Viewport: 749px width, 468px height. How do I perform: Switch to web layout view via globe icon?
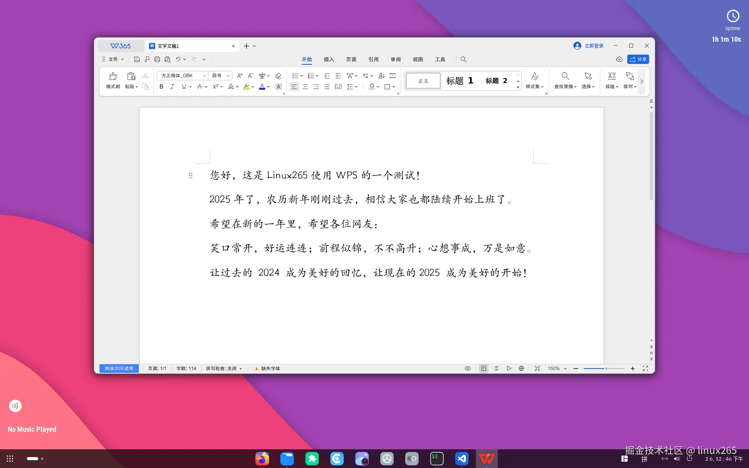pos(521,368)
